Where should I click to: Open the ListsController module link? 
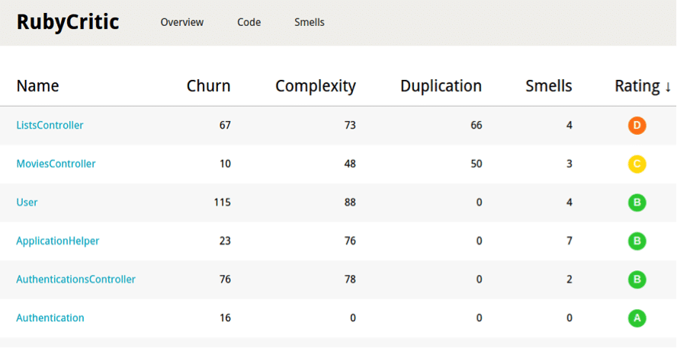(50, 125)
